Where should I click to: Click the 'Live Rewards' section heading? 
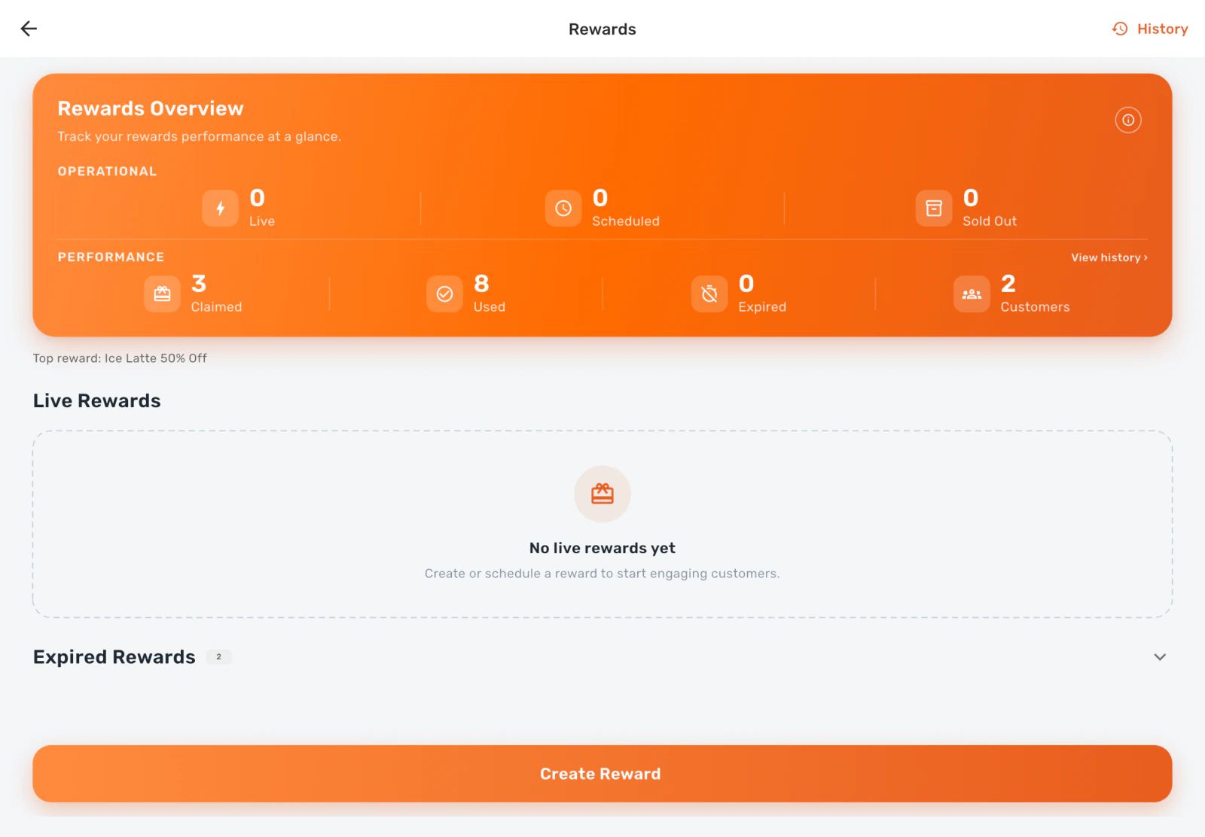coord(97,400)
